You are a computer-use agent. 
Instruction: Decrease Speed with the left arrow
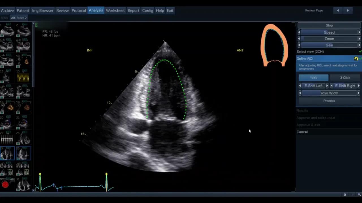point(299,32)
